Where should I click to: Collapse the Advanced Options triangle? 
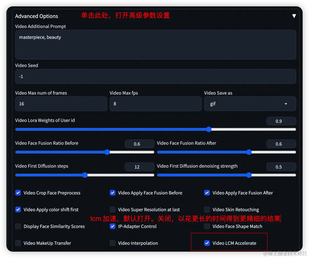point(294,16)
